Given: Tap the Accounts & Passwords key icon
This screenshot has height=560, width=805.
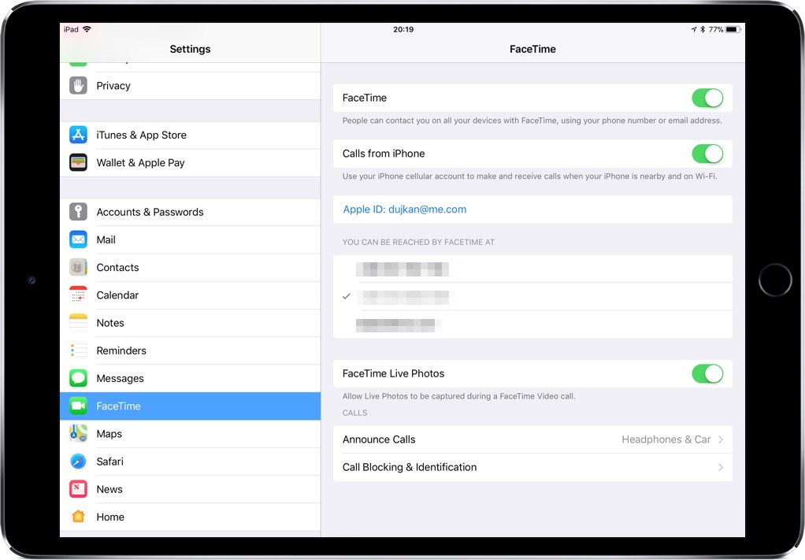Looking at the screenshot, I should pyautogui.click(x=78, y=212).
